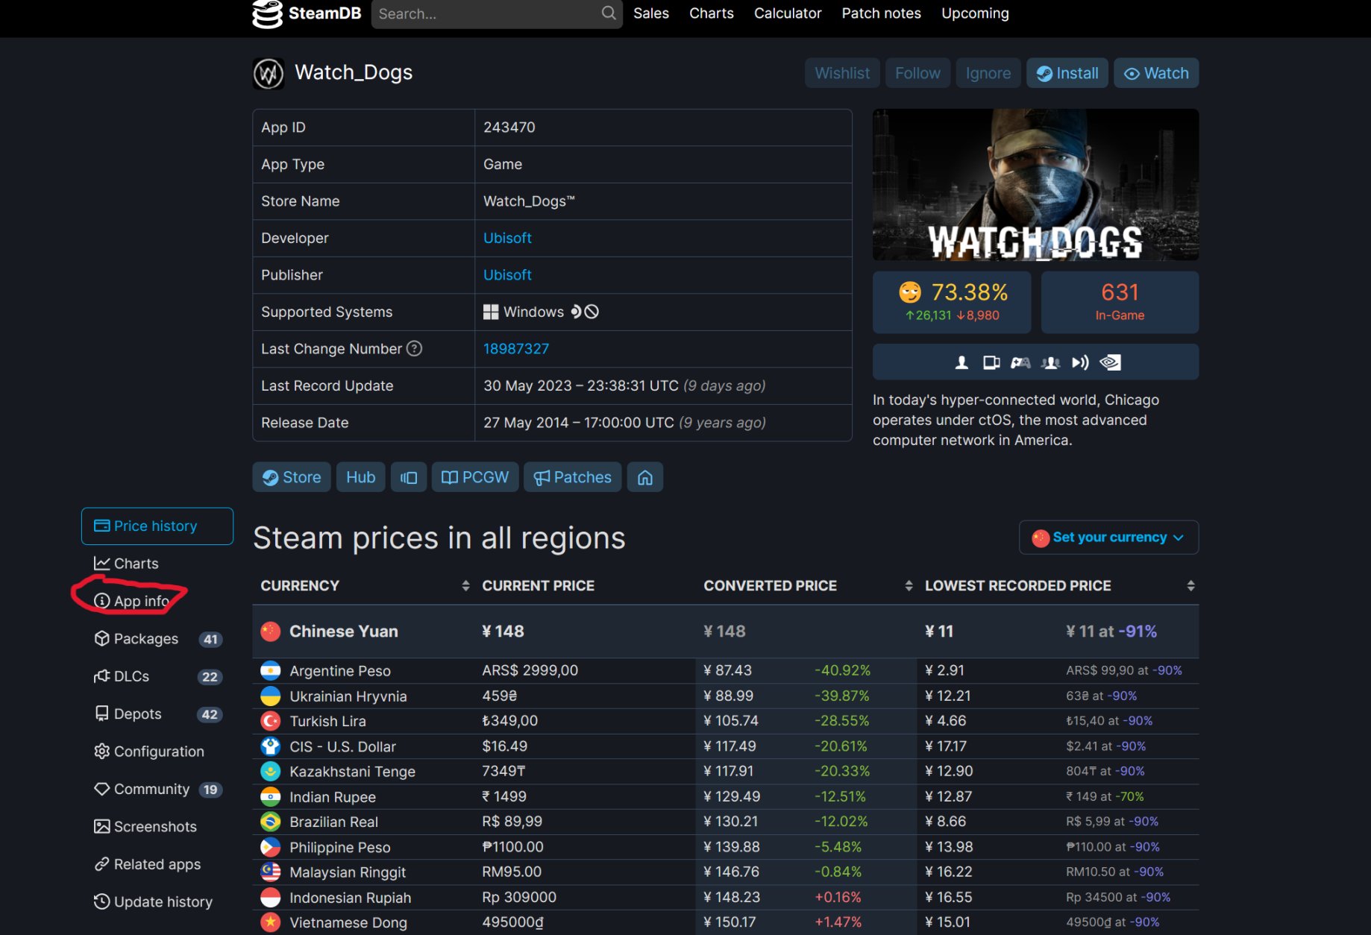Screen dimensions: 1371x935
Task: Click the Install button
Action: 1067,73
